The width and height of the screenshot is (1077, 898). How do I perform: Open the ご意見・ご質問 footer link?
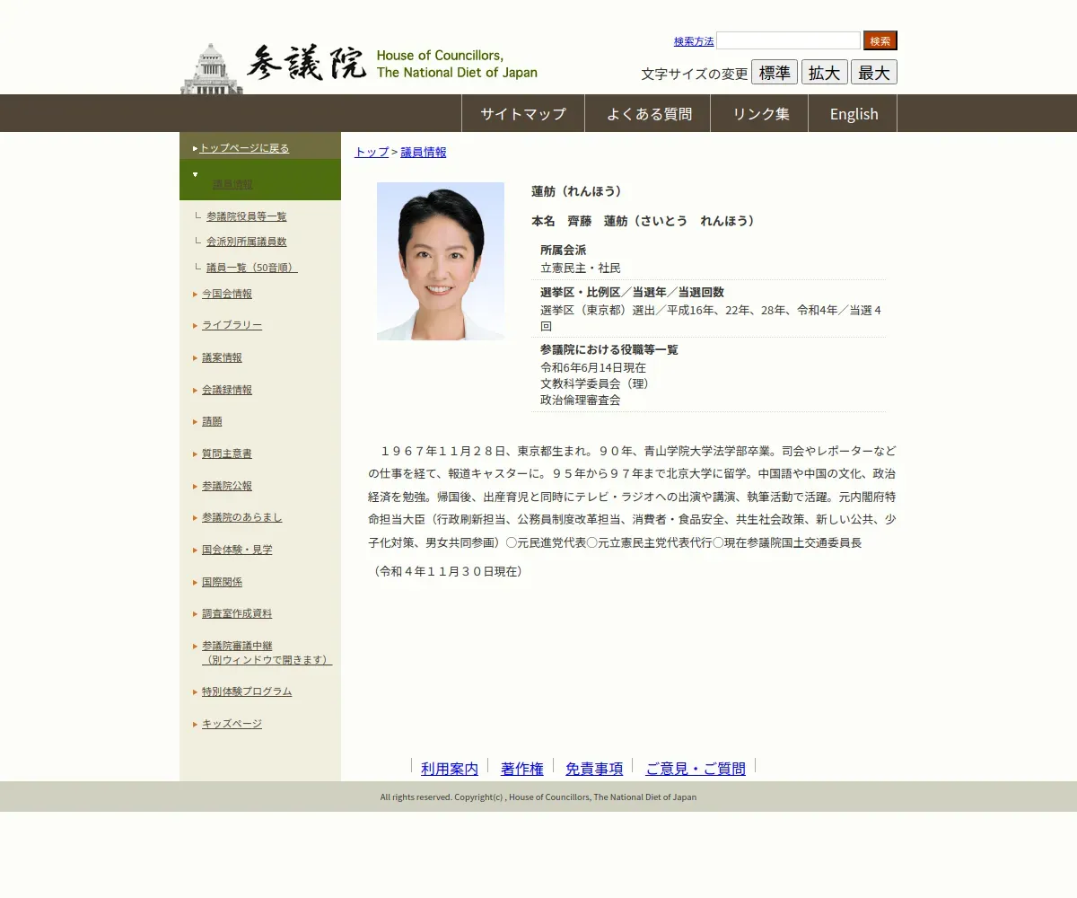(696, 769)
